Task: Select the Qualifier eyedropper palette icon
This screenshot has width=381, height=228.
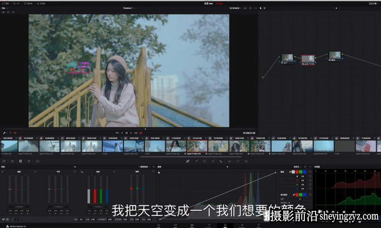Action: (196, 161)
